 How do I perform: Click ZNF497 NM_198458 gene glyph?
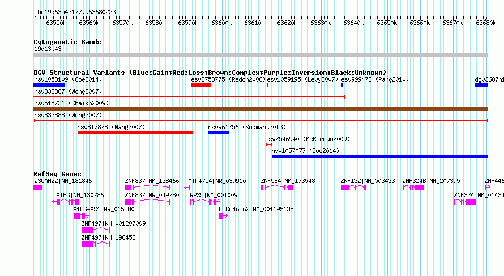click(96, 244)
